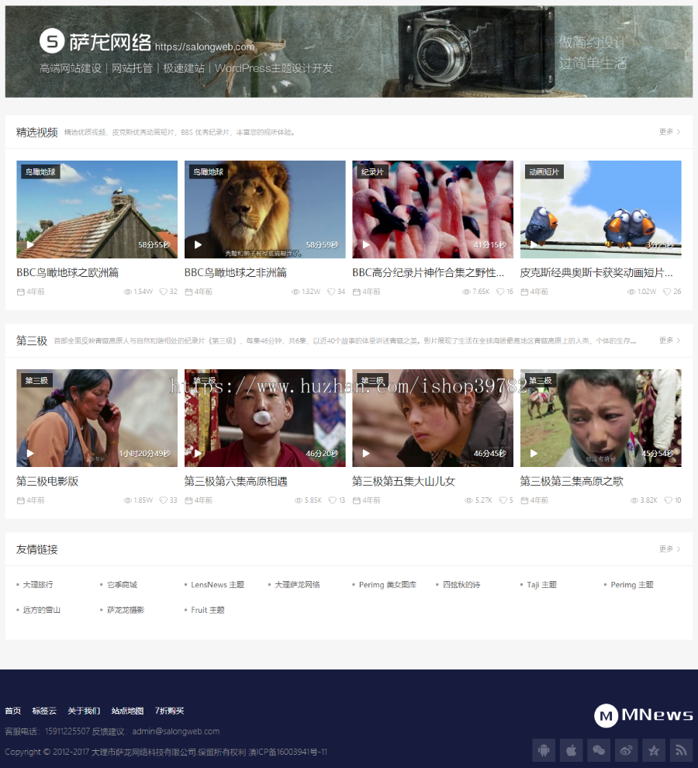
Task: Play 第三极第六集高原相遇 with its play icon
Action: click(x=198, y=453)
